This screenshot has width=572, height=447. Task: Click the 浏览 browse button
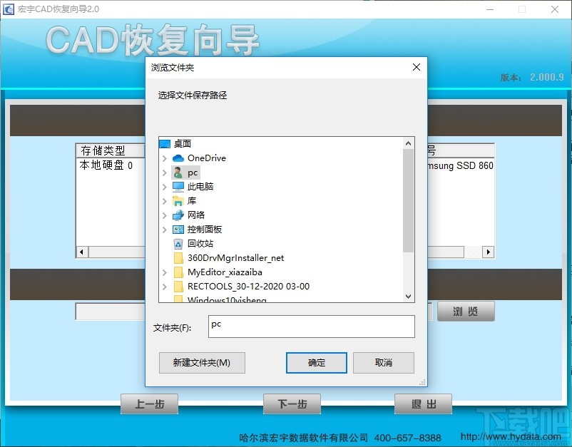tap(466, 312)
